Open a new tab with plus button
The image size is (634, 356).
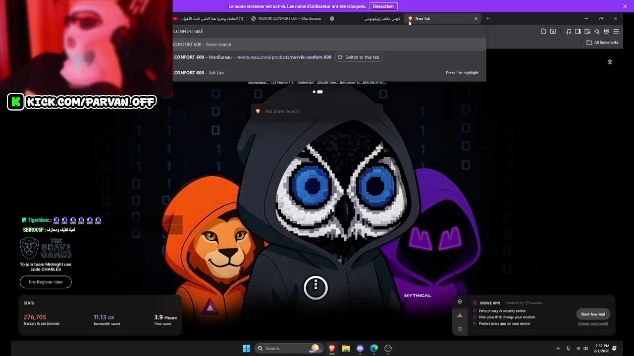pyautogui.click(x=487, y=18)
